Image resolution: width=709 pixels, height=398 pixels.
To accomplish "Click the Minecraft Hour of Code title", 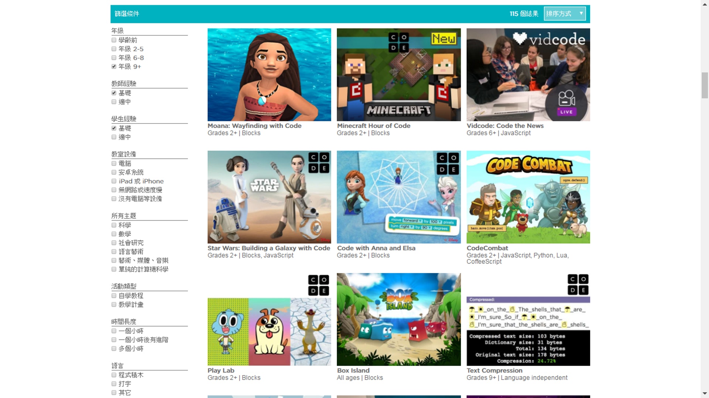I will (374, 126).
